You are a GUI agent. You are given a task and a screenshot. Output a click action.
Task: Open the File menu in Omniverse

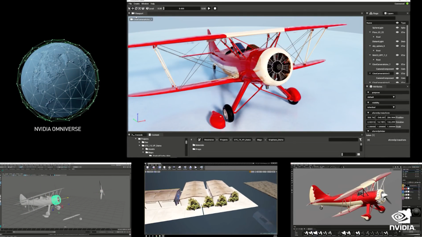(x=130, y=4)
